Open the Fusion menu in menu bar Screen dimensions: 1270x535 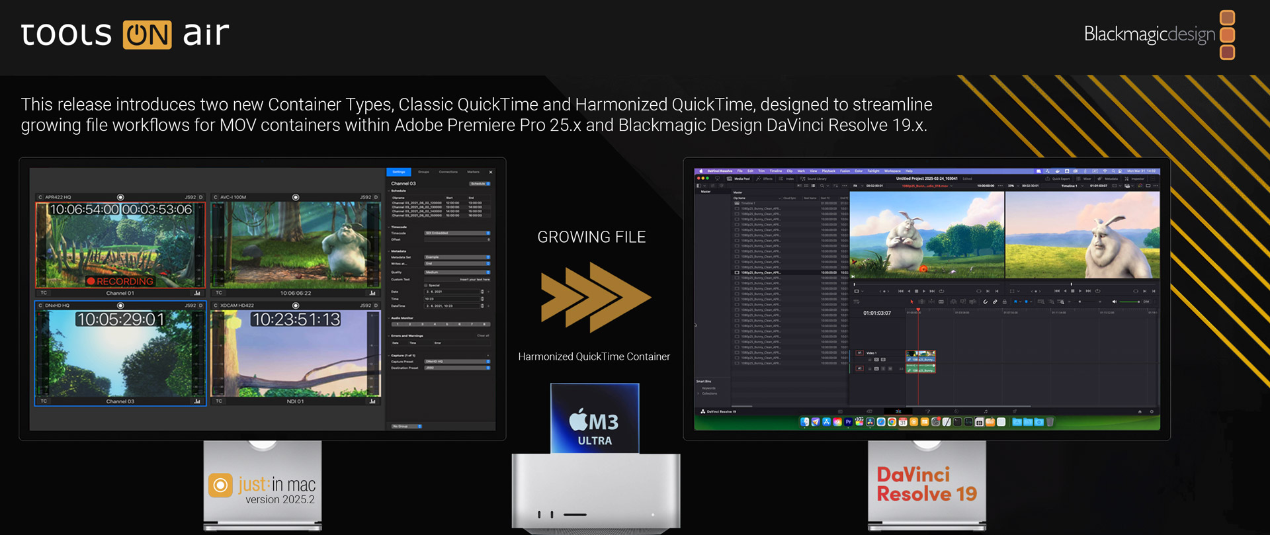(845, 171)
